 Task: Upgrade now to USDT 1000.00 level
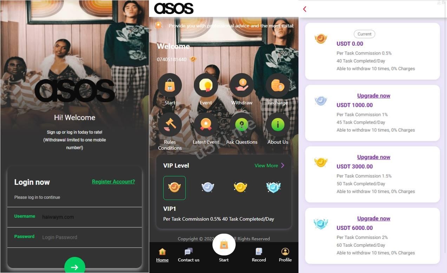click(x=374, y=96)
